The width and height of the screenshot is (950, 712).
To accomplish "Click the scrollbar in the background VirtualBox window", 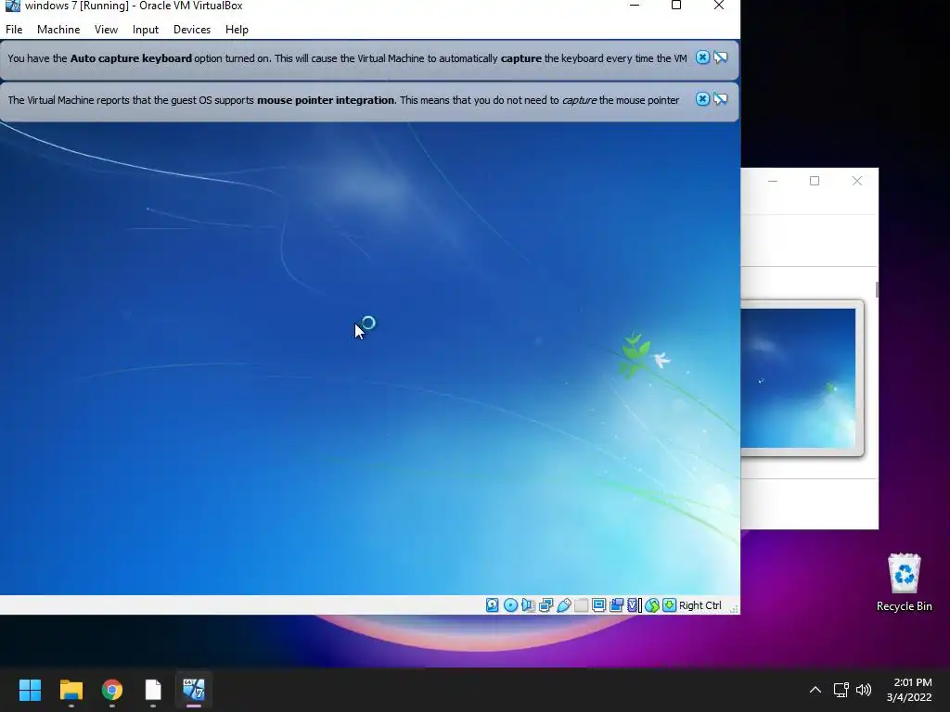I will (x=877, y=289).
